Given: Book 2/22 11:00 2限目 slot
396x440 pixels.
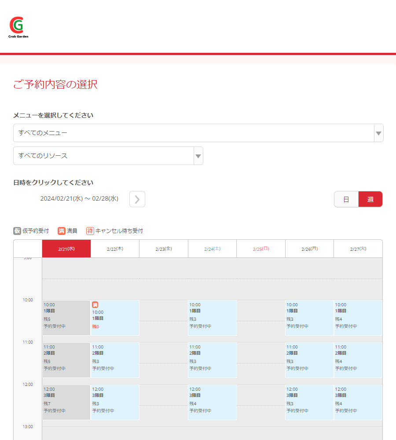Looking at the screenshot, I should [115, 360].
